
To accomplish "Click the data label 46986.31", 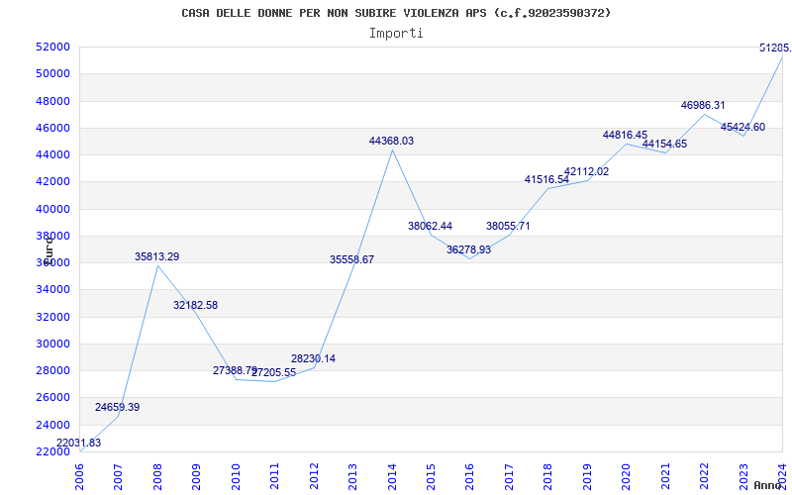I will pyautogui.click(x=703, y=105).
